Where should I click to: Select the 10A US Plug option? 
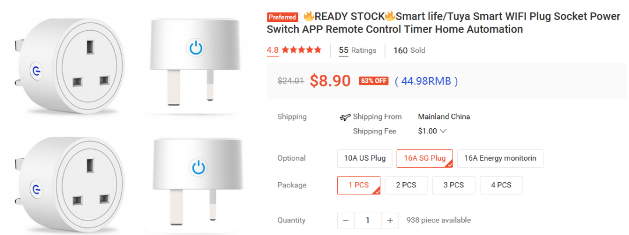[x=365, y=158]
